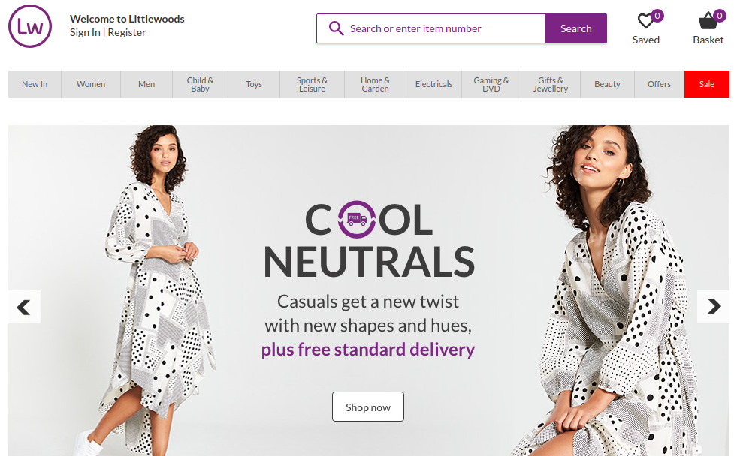The height and width of the screenshot is (456, 734).
Task: Click the Littlewoods LW logo
Action: (30, 26)
